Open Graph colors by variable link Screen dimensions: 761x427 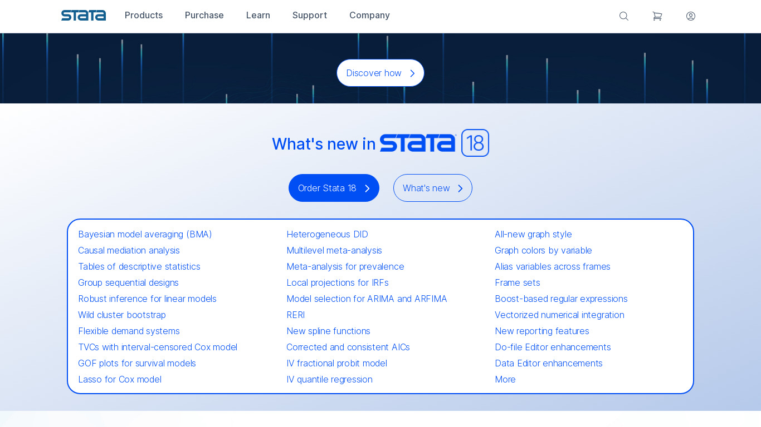(543, 251)
